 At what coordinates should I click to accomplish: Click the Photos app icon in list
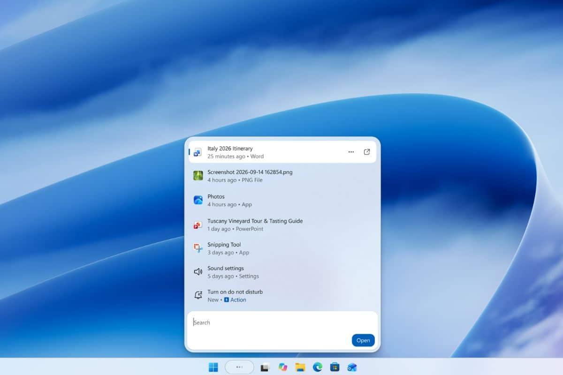(198, 200)
